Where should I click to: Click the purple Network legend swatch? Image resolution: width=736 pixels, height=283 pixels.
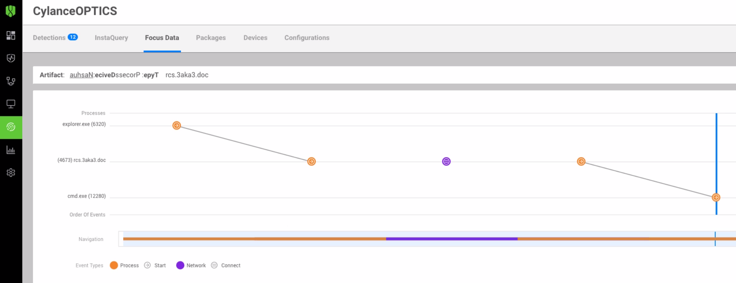pyautogui.click(x=180, y=265)
